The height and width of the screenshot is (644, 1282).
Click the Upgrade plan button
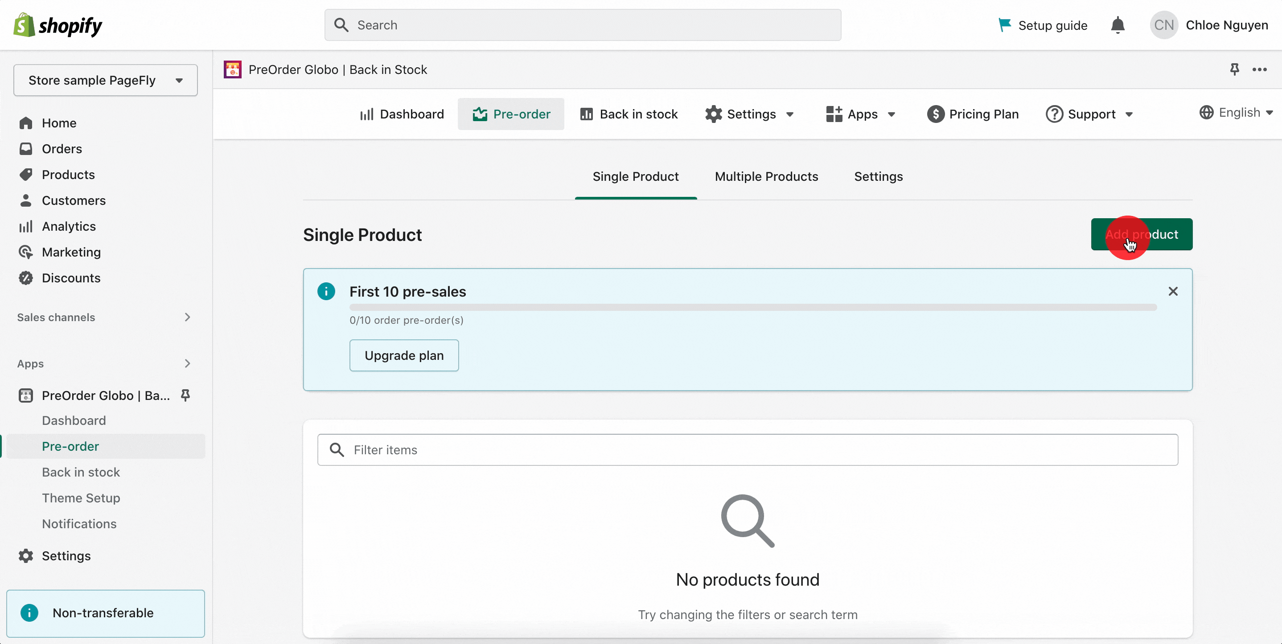pyautogui.click(x=404, y=355)
